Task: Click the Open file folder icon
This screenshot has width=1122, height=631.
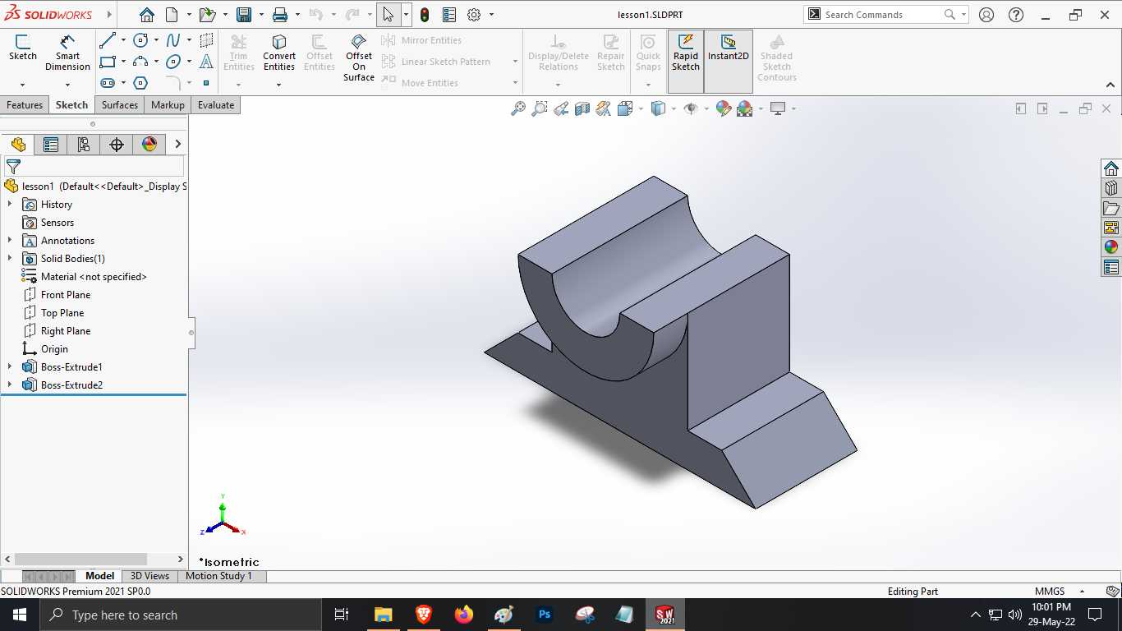Action: coord(207,15)
